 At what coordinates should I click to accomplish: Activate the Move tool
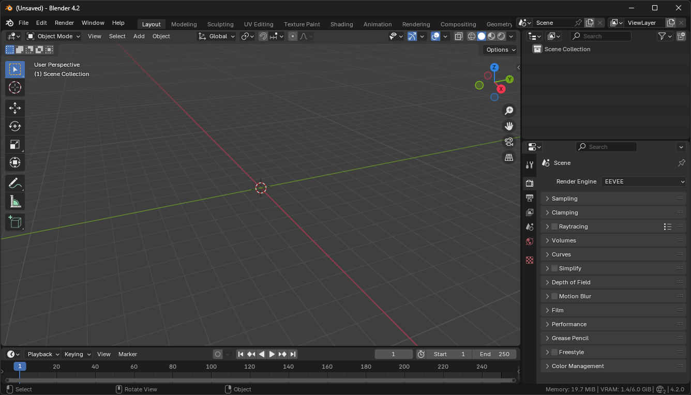tap(15, 108)
